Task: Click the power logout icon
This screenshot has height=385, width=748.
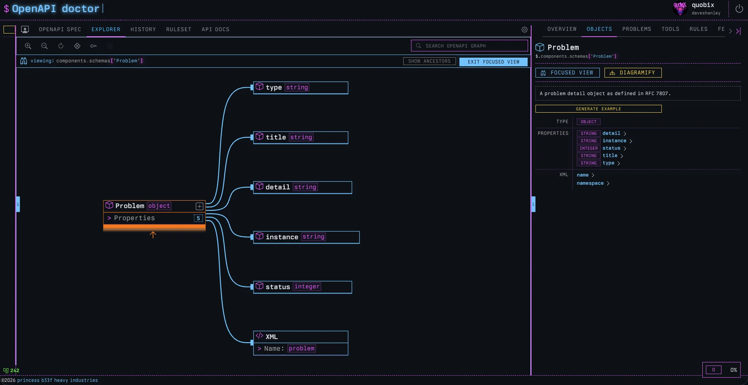Action: coord(739,9)
